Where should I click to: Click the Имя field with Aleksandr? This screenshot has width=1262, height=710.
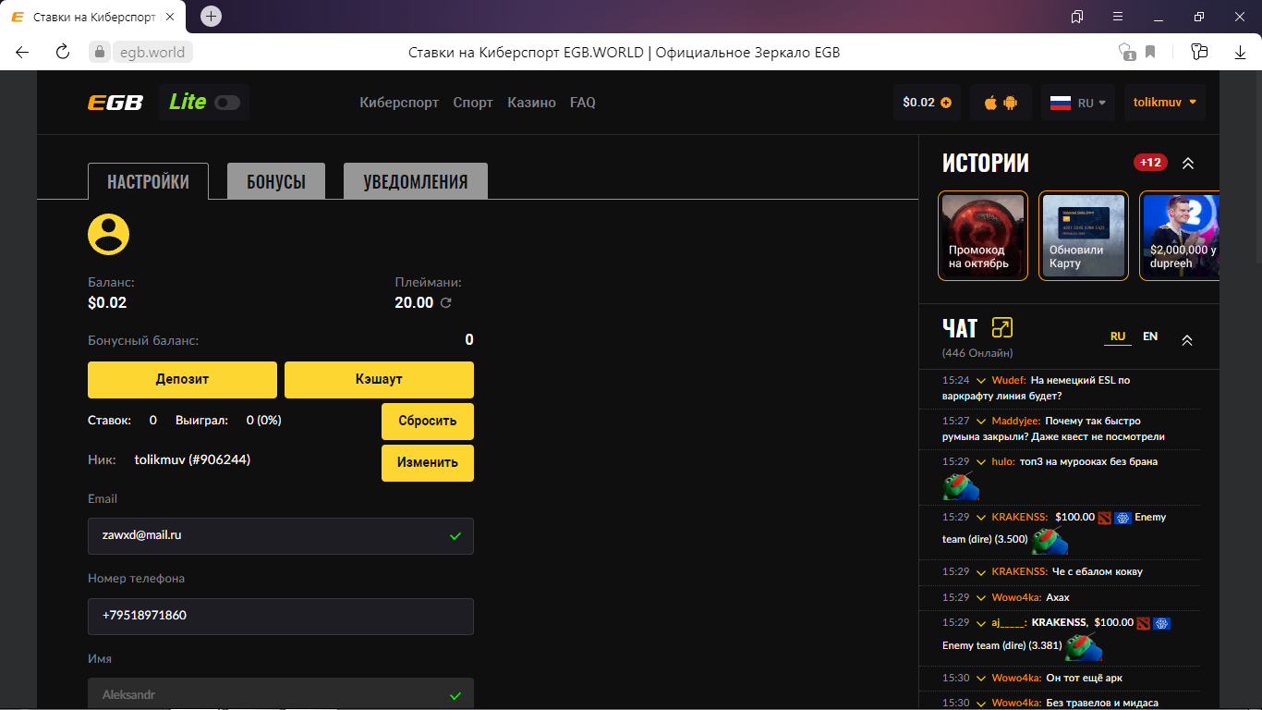coord(281,694)
